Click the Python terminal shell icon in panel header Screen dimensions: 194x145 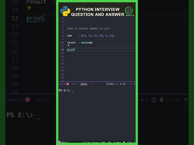tap(108, 84)
